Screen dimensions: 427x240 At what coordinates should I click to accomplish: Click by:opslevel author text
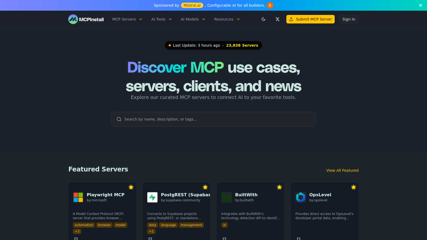[x=318, y=200]
